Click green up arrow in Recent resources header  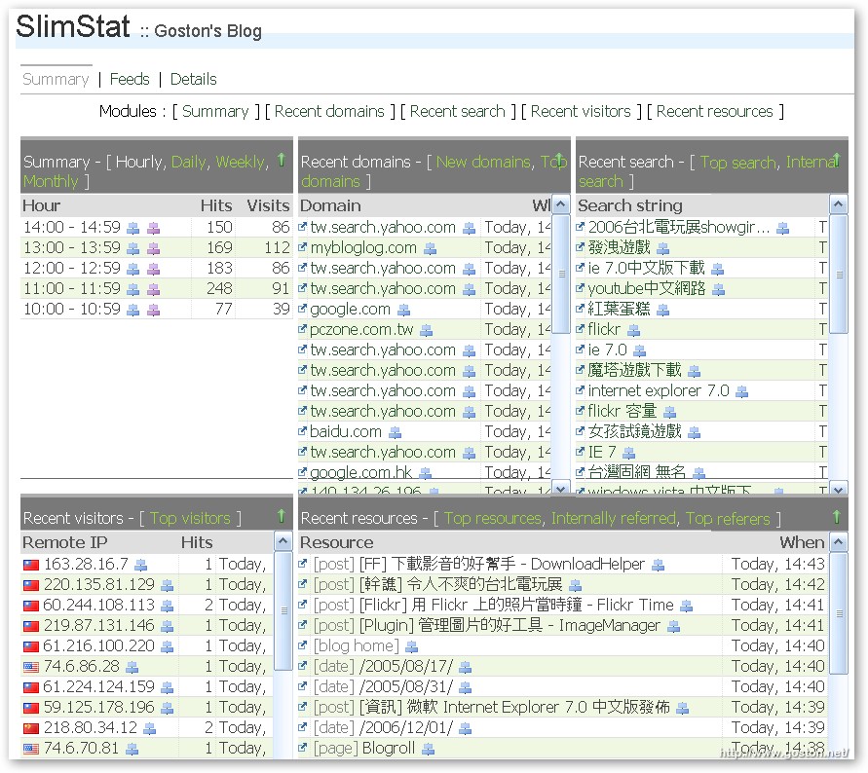click(837, 516)
